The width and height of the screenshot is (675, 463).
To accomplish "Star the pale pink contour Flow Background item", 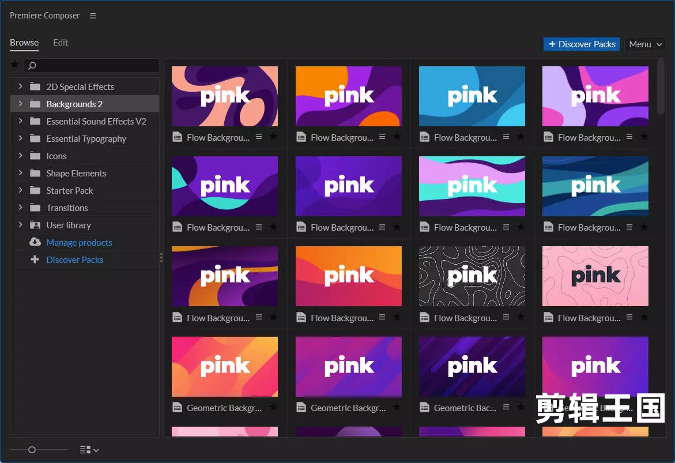I will click(644, 317).
